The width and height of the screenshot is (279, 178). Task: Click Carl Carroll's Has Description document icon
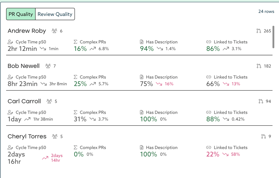[x=142, y=112]
